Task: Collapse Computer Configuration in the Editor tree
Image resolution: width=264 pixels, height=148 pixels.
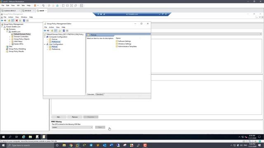Action: 45,37
